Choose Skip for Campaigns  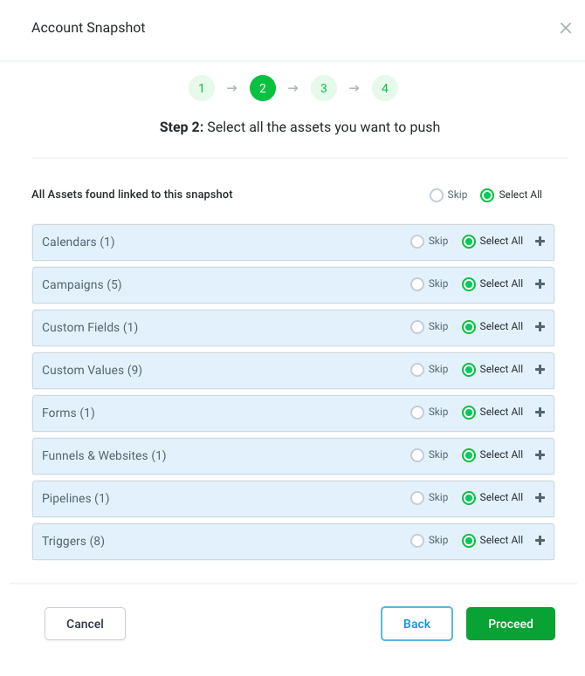coord(417,284)
